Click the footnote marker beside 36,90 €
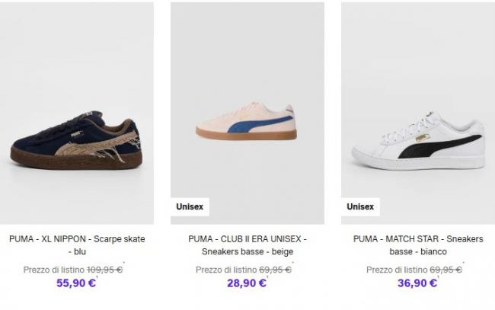 (x=438, y=277)
